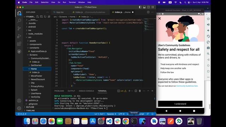Open the Explorer view in the activity bar
Image resolution: width=226 pixels, height=127 pixels.
pos(19,13)
